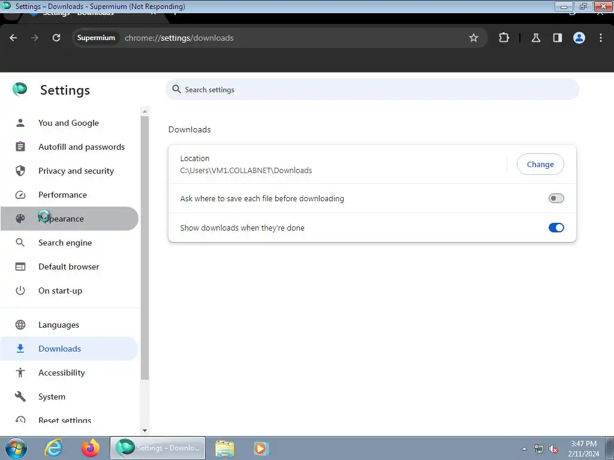The width and height of the screenshot is (614, 460).
Task: Launch Internet Explorer from the taskbar
Action: 53,448
